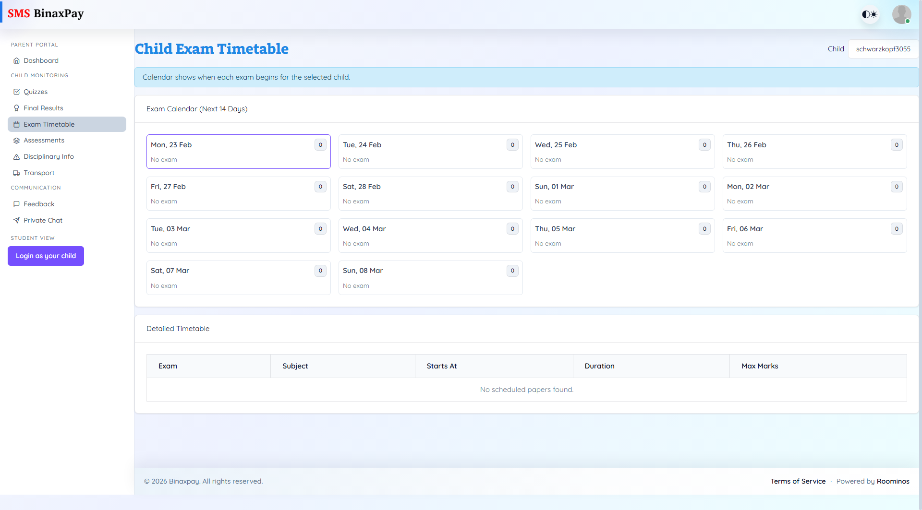
Task: Click the Dashboard home icon
Action: tap(16, 60)
